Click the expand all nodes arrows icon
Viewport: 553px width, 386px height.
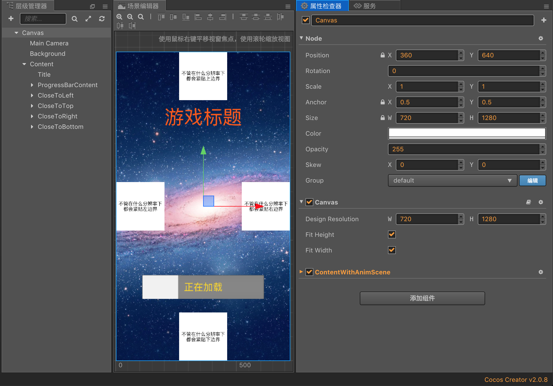coord(88,19)
